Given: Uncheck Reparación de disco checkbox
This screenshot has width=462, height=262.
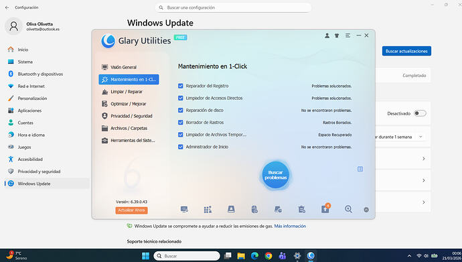Looking at the screenshot, I should (181, 110).
